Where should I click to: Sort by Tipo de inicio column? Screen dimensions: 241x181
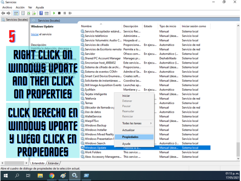pyautogui.click(x=169, y=26)
